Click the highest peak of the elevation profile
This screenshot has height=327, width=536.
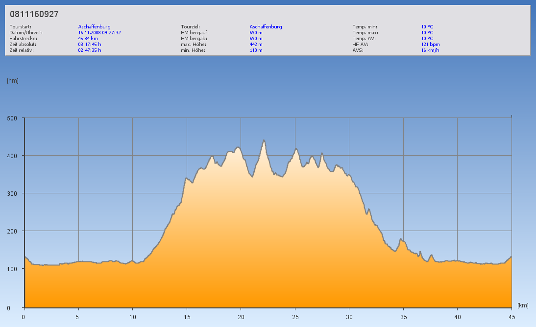click(264, 141)
